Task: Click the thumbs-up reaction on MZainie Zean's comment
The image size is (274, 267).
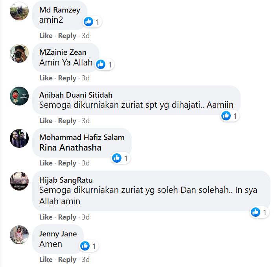Action: (101, 64)
